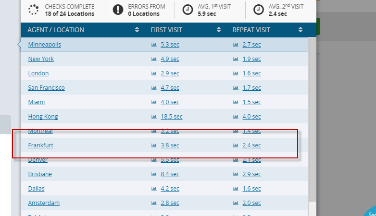The image size is (376, 216).
Task: Click the checks complete spinner icon
Action: tap(33, 10)
